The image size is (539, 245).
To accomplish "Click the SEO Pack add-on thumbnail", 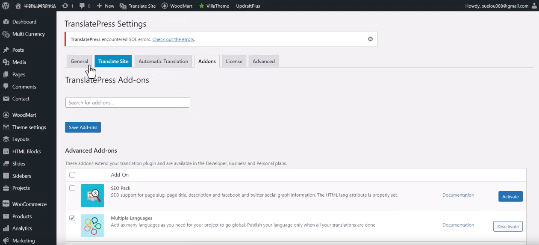I will click(x=92, y=195).
